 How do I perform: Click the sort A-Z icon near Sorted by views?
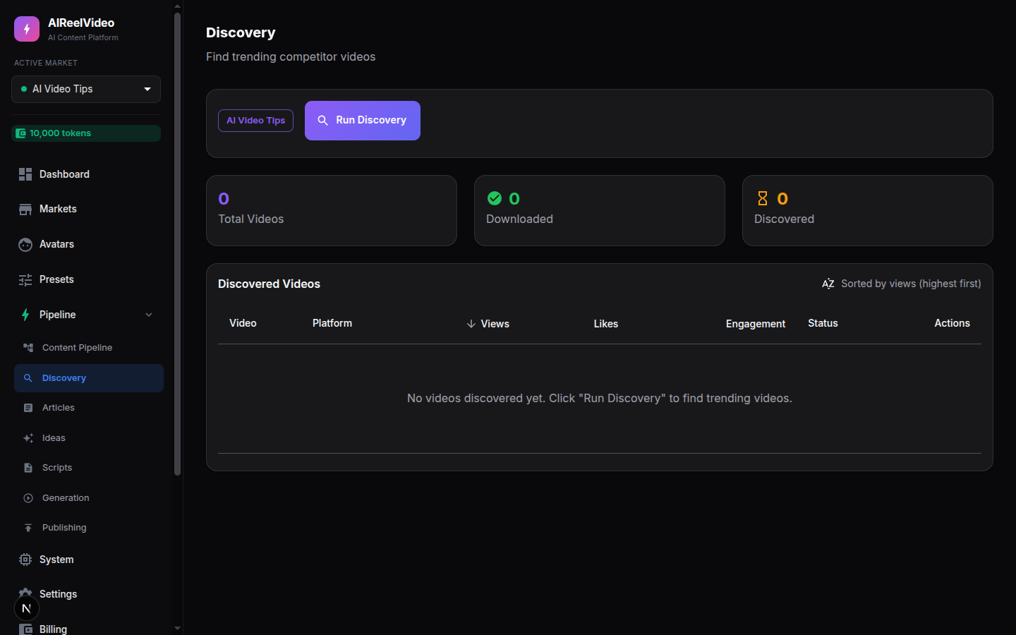point(828,284)
